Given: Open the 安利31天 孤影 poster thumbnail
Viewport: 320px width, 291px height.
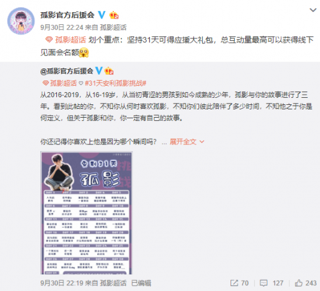Looking at the screenshot, I should pos(86,213).
